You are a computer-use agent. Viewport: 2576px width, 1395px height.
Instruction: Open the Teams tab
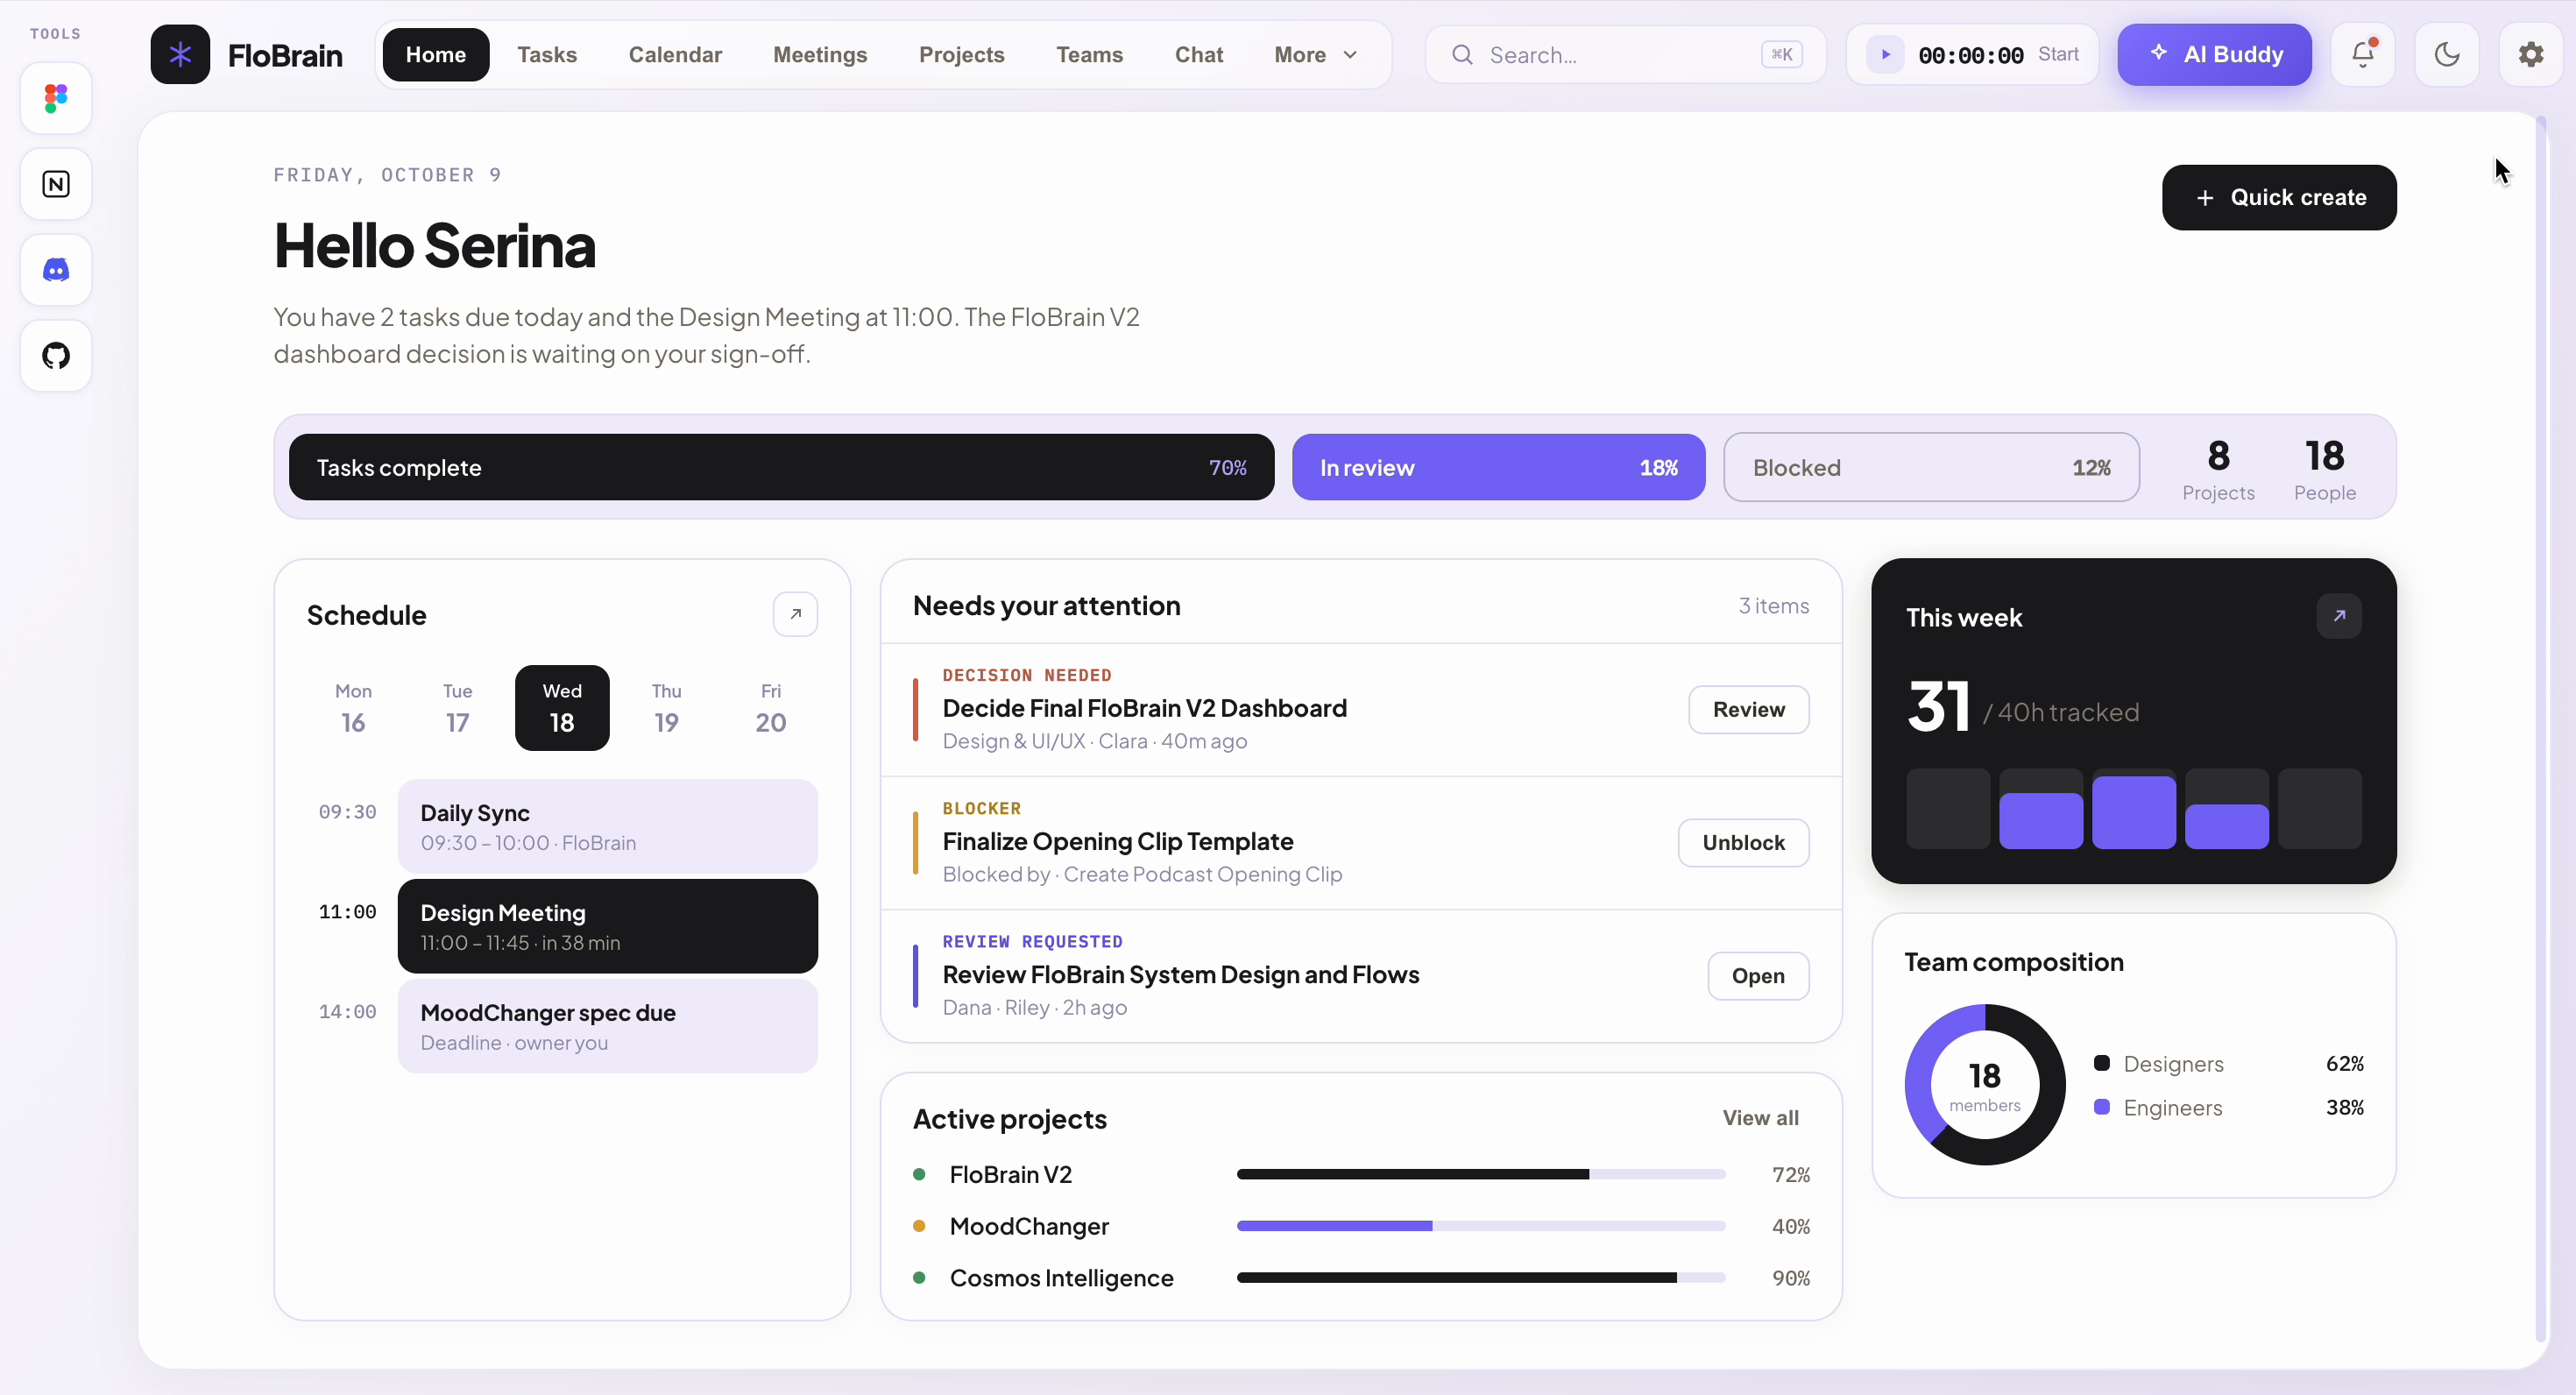1090,54
